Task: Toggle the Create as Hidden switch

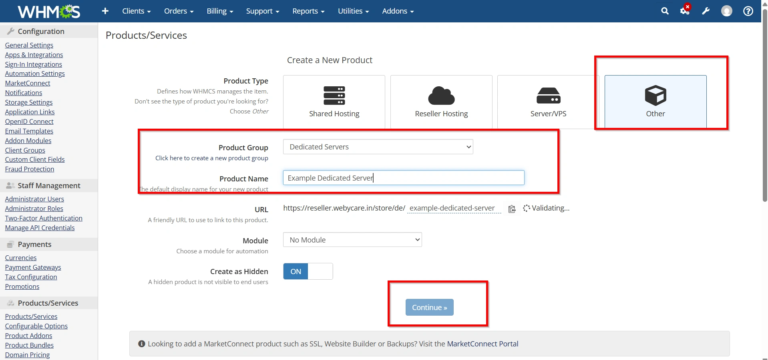Action: (x=308, y=271)
